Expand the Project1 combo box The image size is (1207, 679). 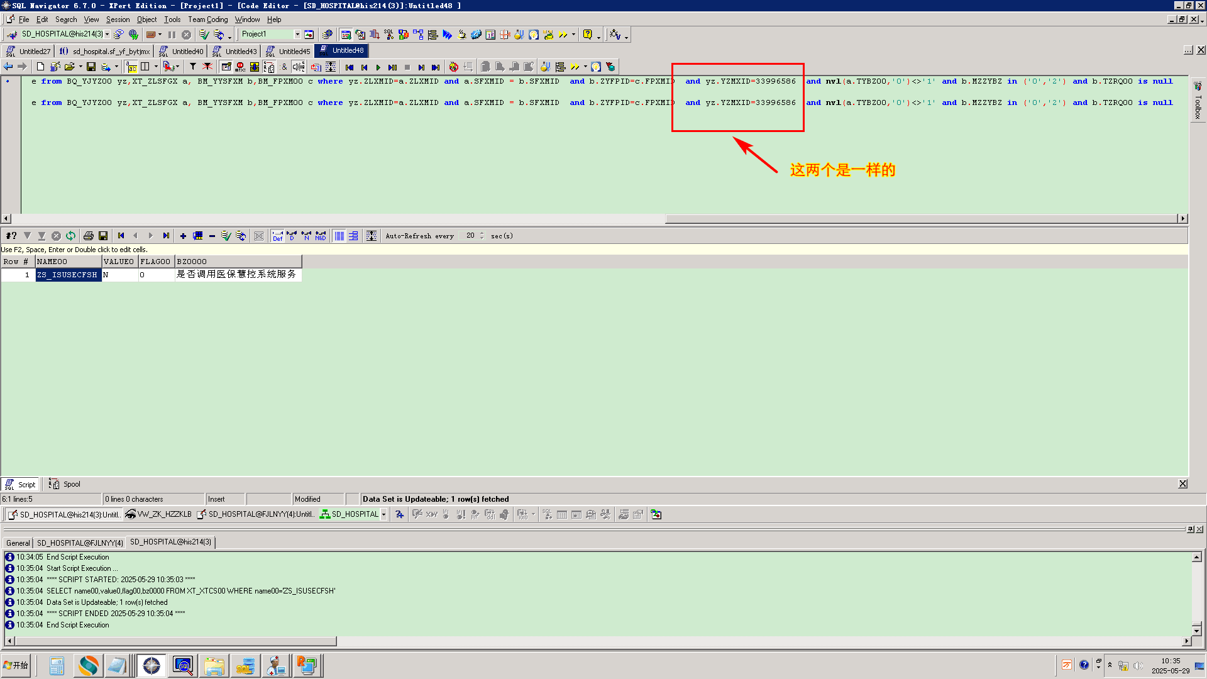(297, 35)
